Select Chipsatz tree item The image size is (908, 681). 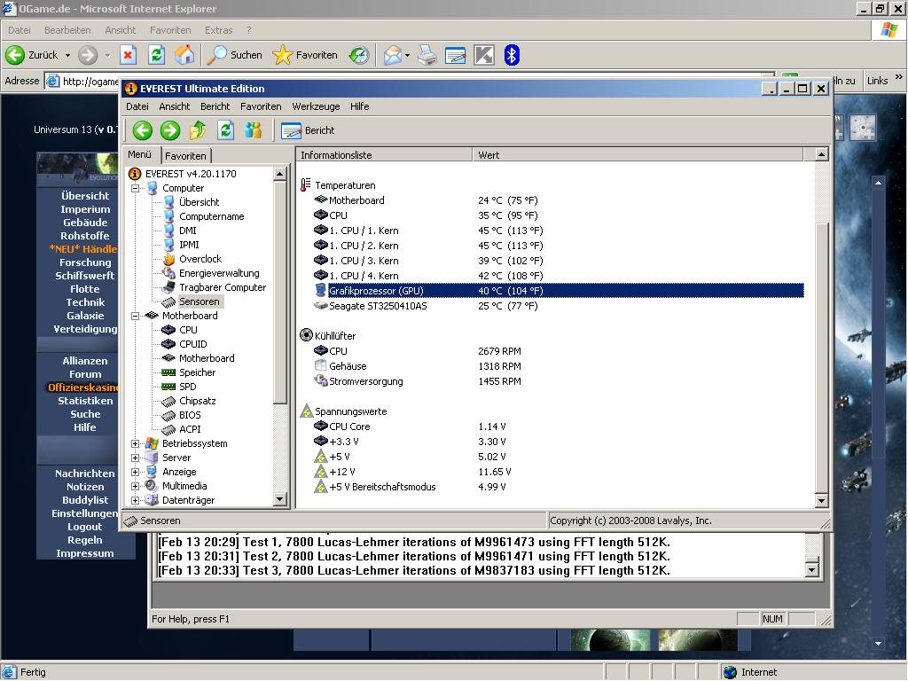tap(198, 401)
